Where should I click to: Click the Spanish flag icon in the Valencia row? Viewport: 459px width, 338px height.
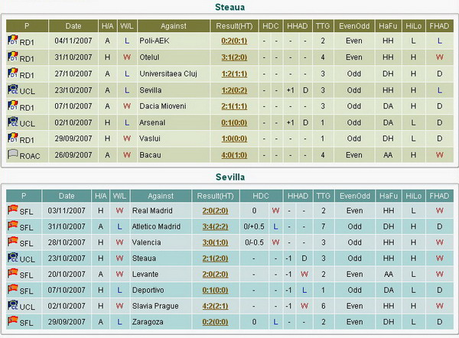[11, 242]
